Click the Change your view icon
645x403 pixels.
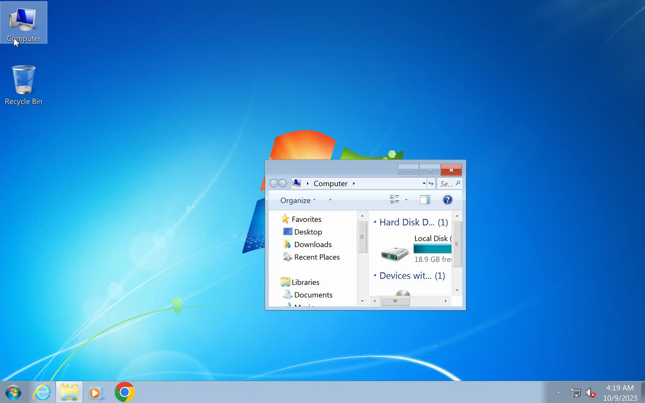click(x=395, y=199)
